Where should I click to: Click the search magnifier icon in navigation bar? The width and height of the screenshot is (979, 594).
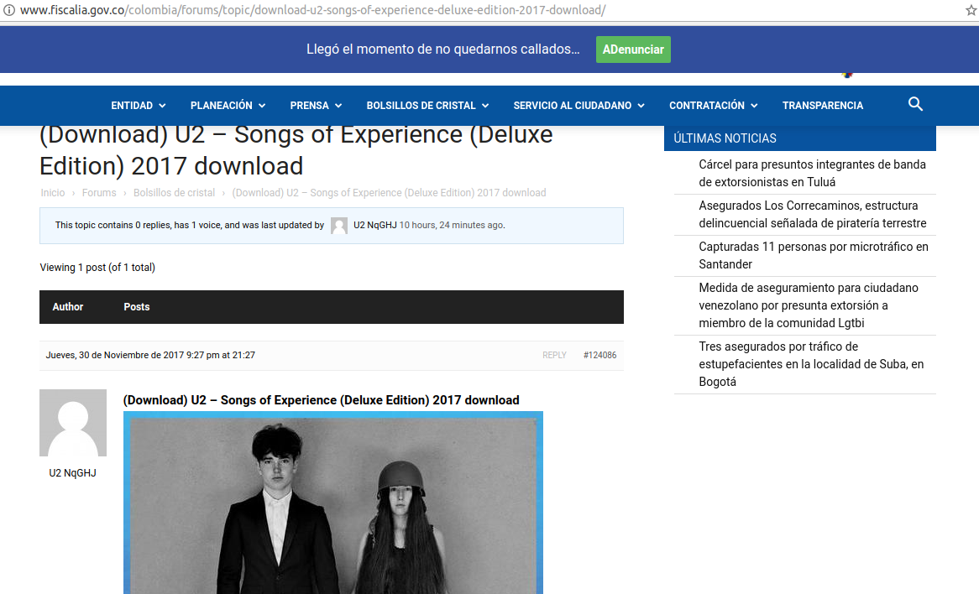point(915,104)
